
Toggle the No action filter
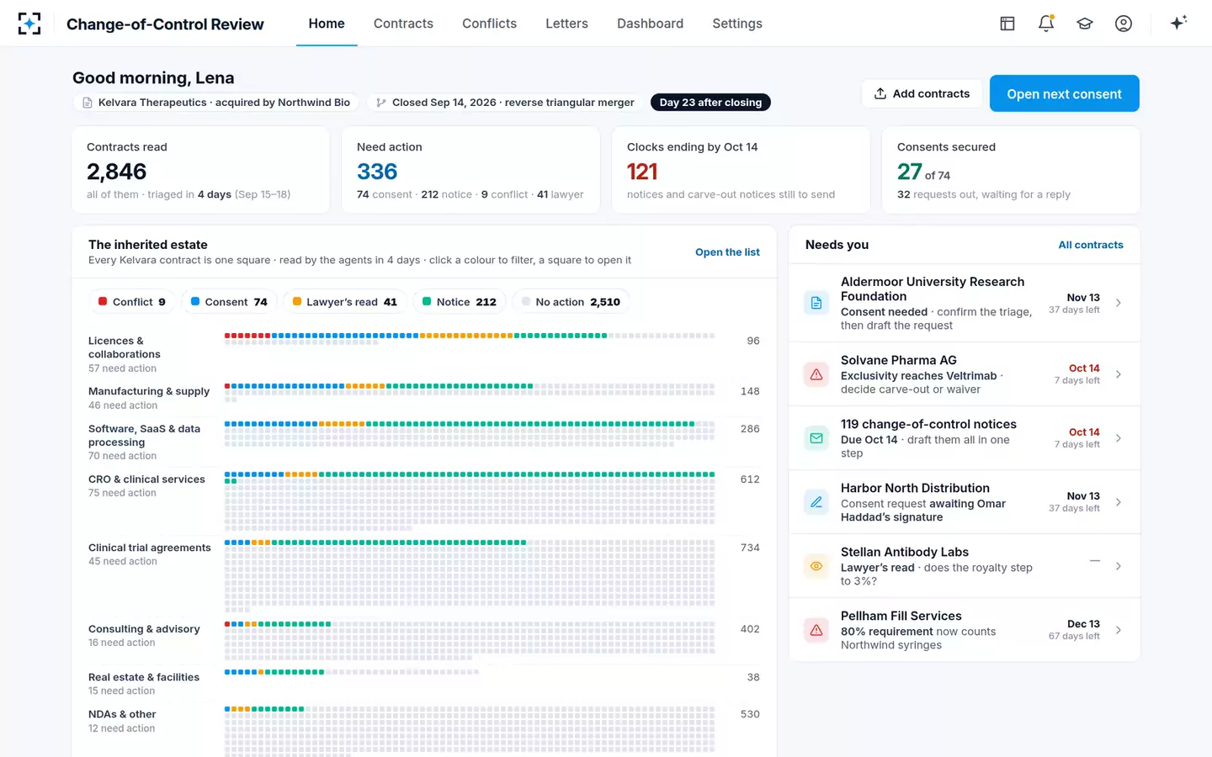coord(571,302)
